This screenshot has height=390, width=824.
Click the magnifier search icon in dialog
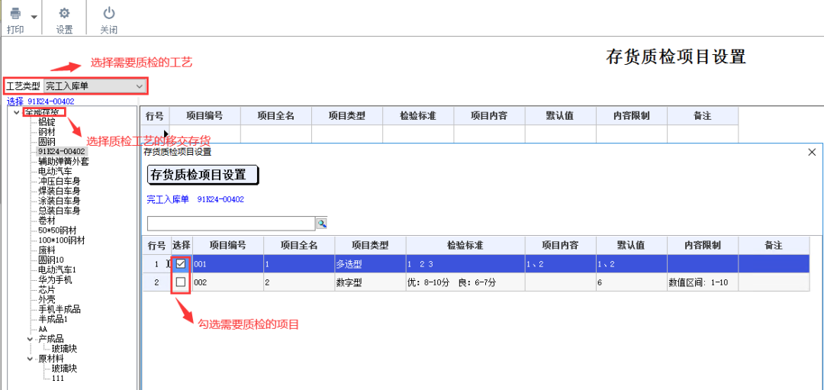click(322, 224)
